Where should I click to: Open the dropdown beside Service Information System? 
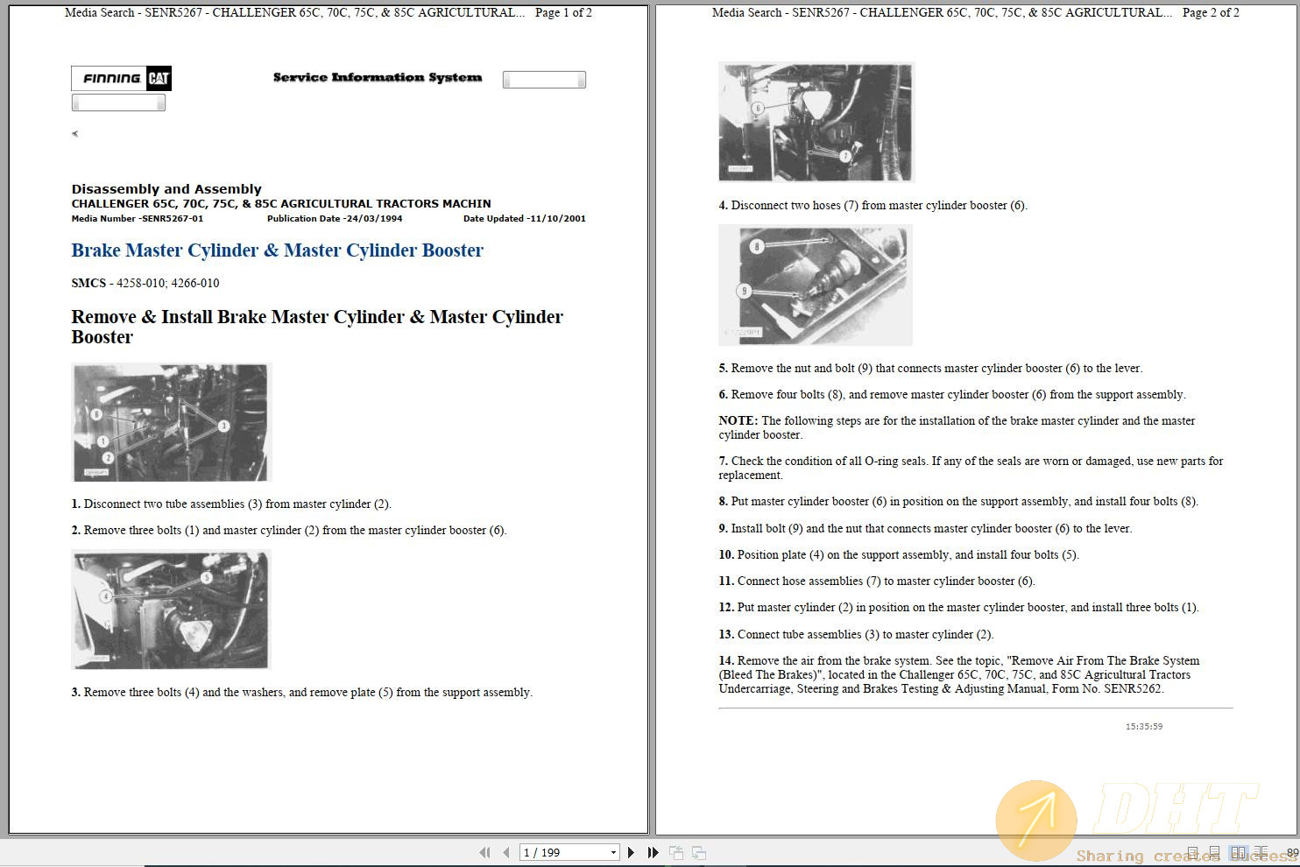pos(543,79)
